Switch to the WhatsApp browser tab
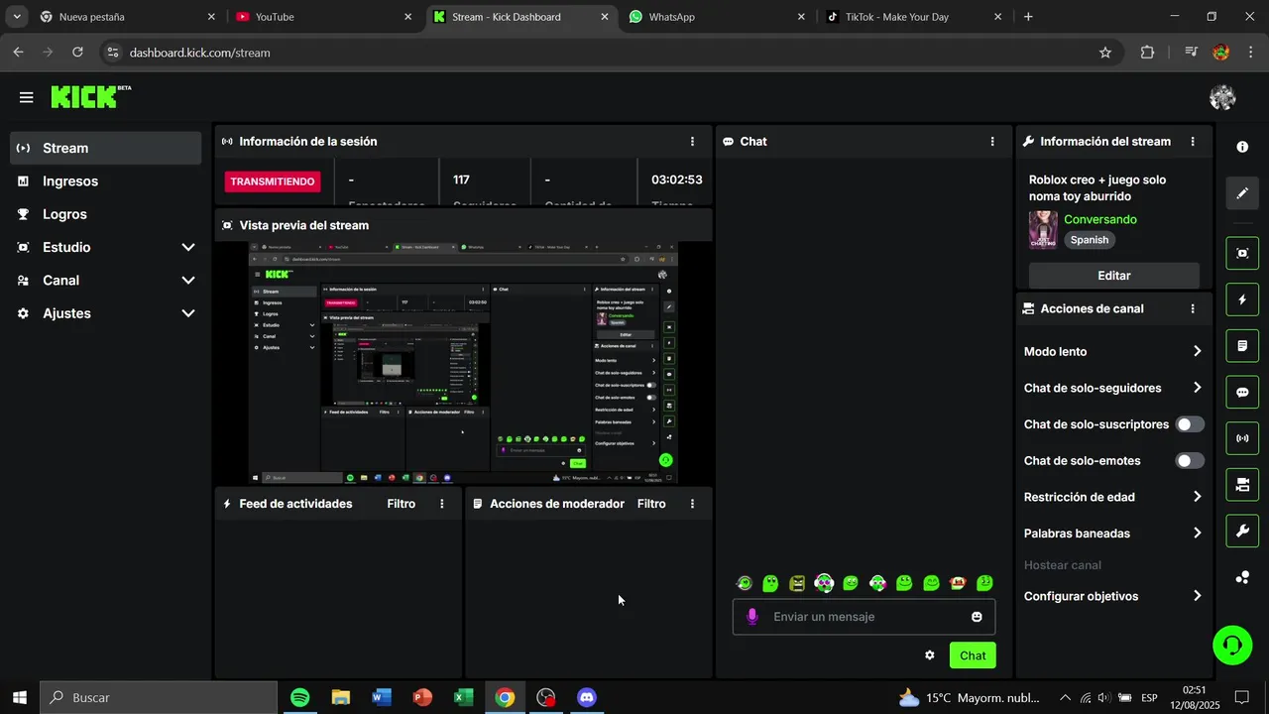Viewport: 1269px width, 714px height. pos(717,17)
